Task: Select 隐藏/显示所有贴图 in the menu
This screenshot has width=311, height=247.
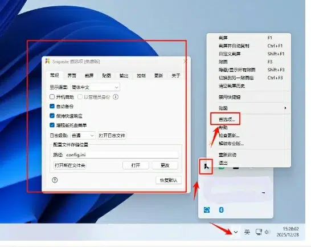Action: pos(249,70)
